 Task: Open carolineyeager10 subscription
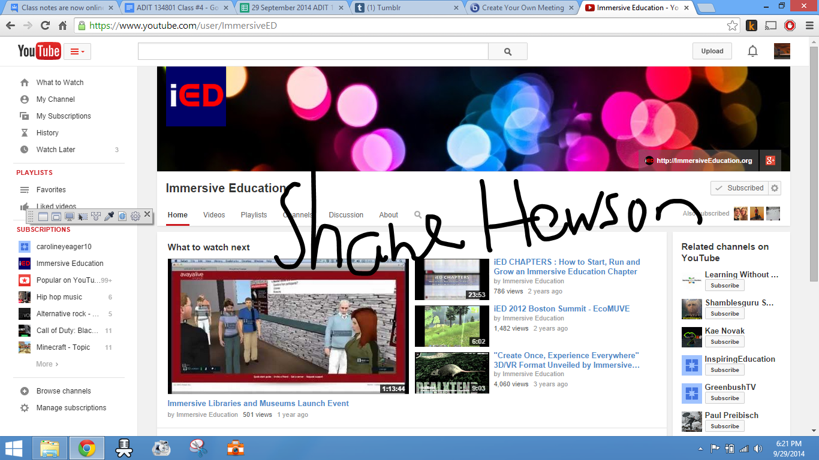point(64,247)
